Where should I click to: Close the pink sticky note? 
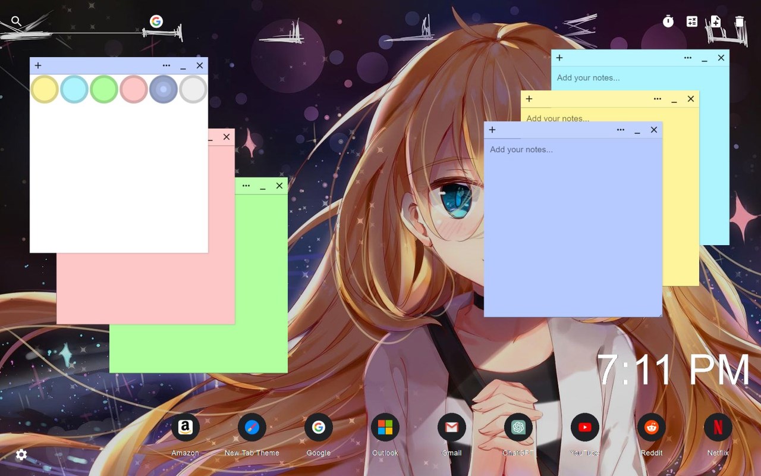pos(227,137)
